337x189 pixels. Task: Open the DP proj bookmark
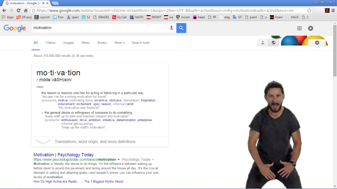24,17
